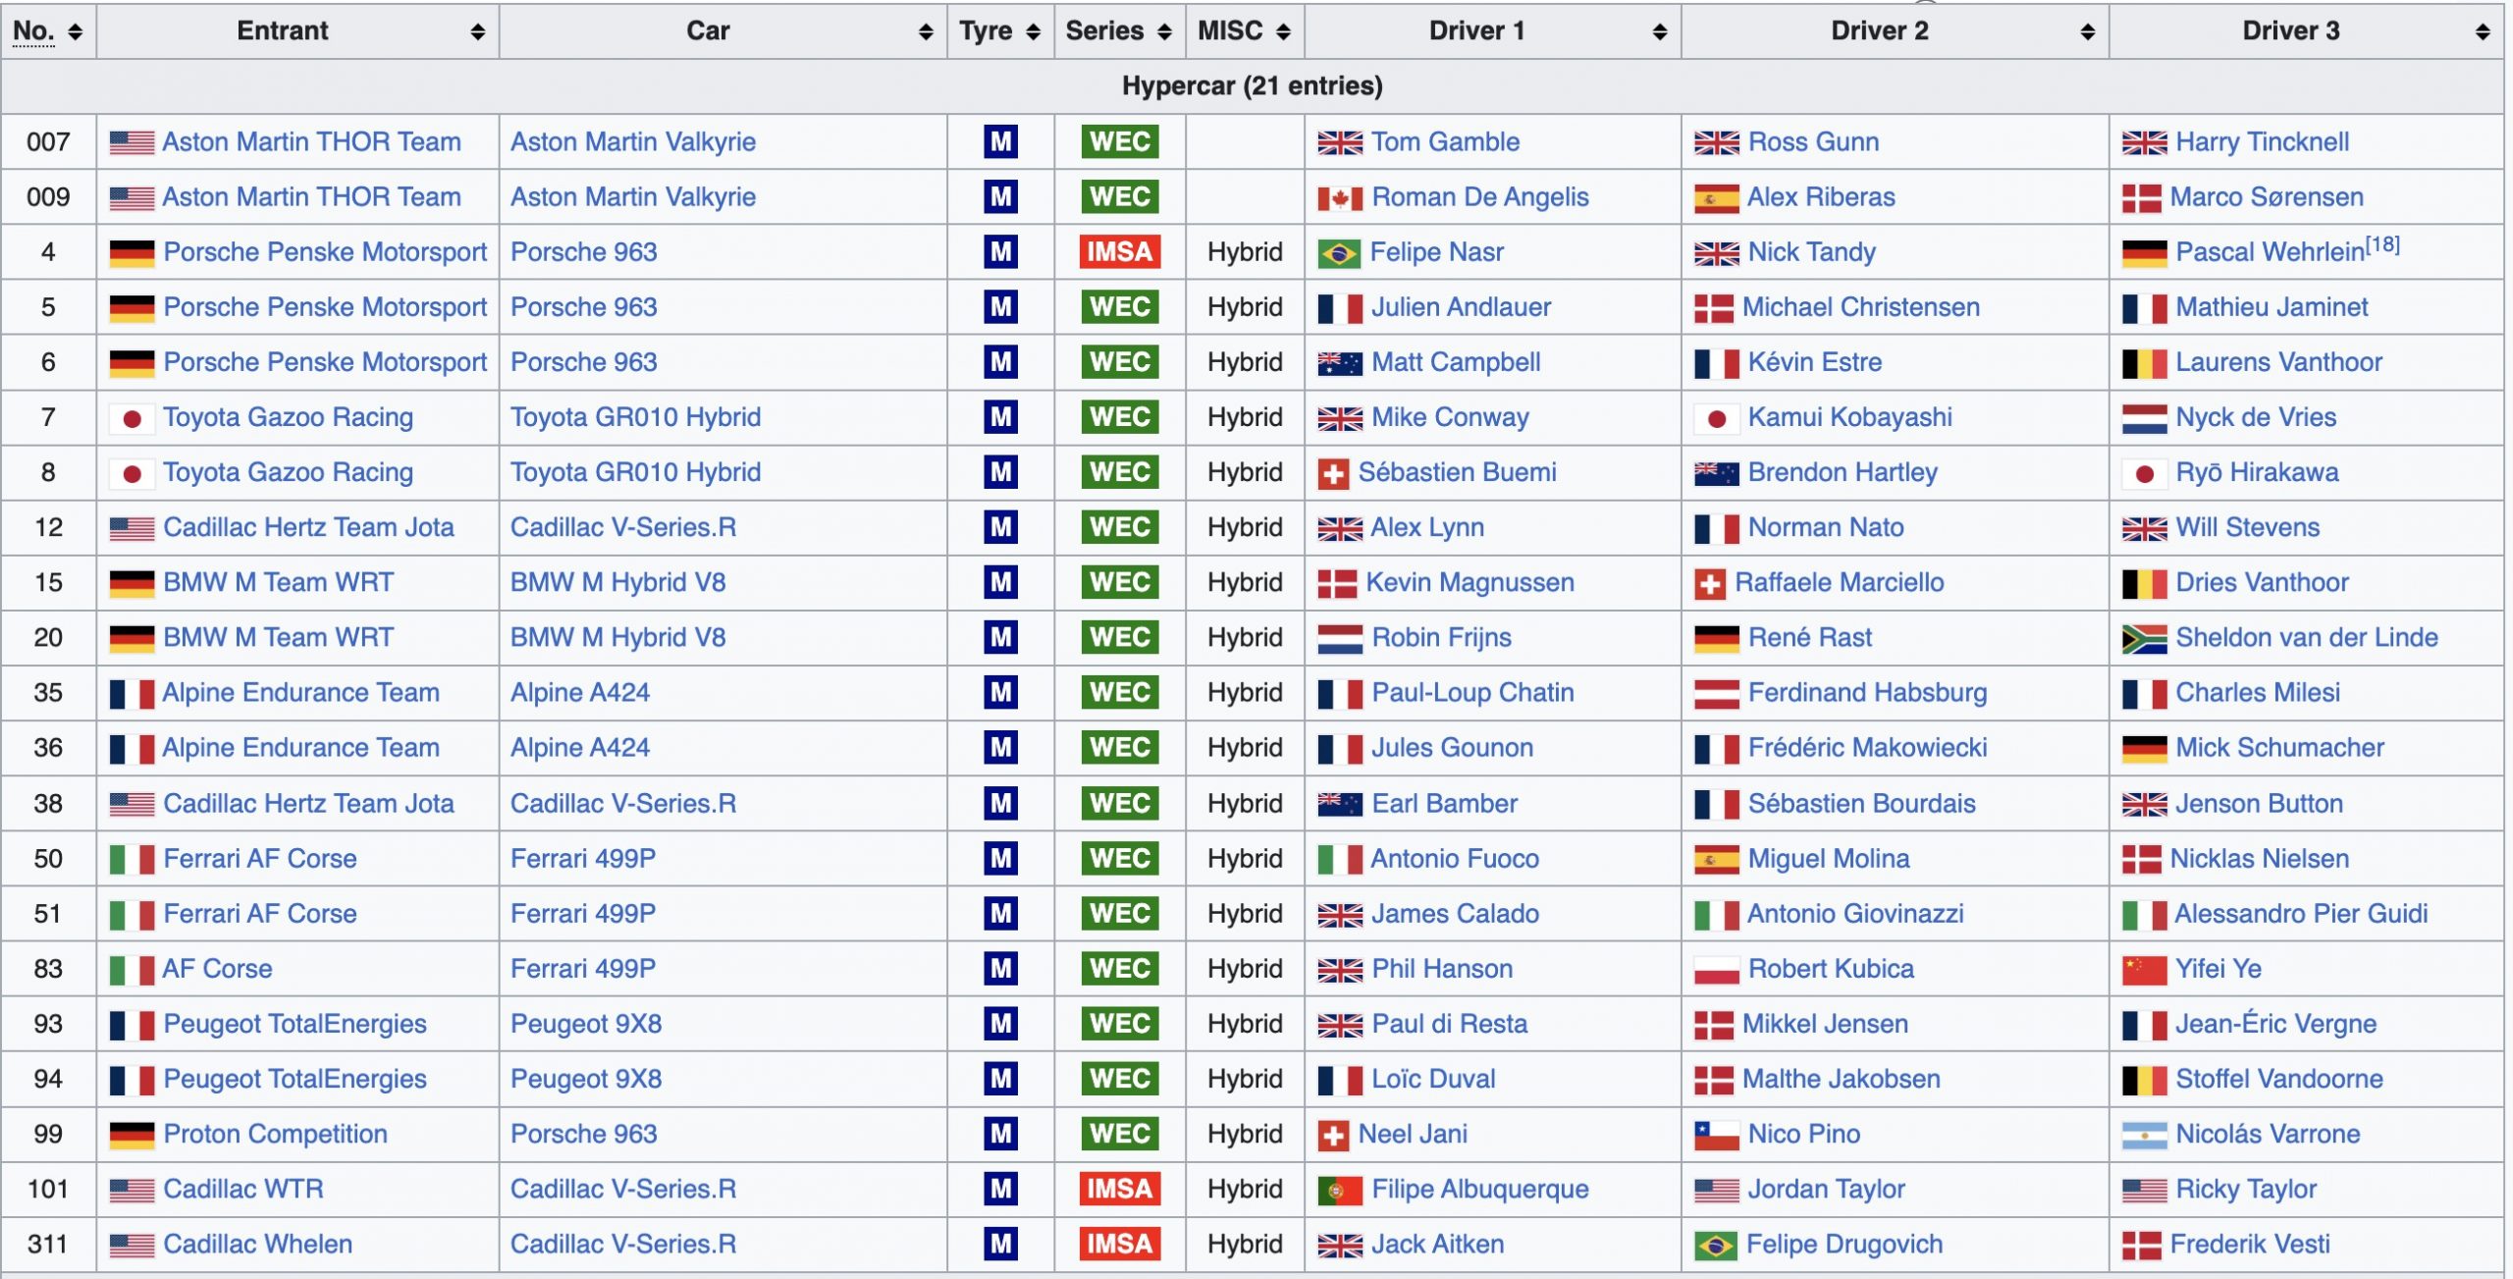
Task: Sort by Car column arrows
Action: (x=926, y=32)
